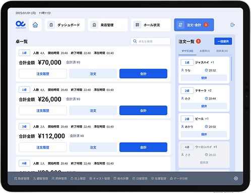Select the 未提供(3) order filter tab

click(205, 51)
